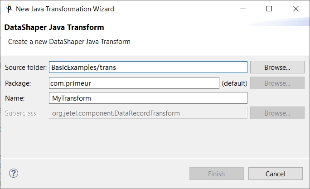The image size is (310, 189).
Task: Click the wizard's title bar app icon
Action: tap(9, 9)
